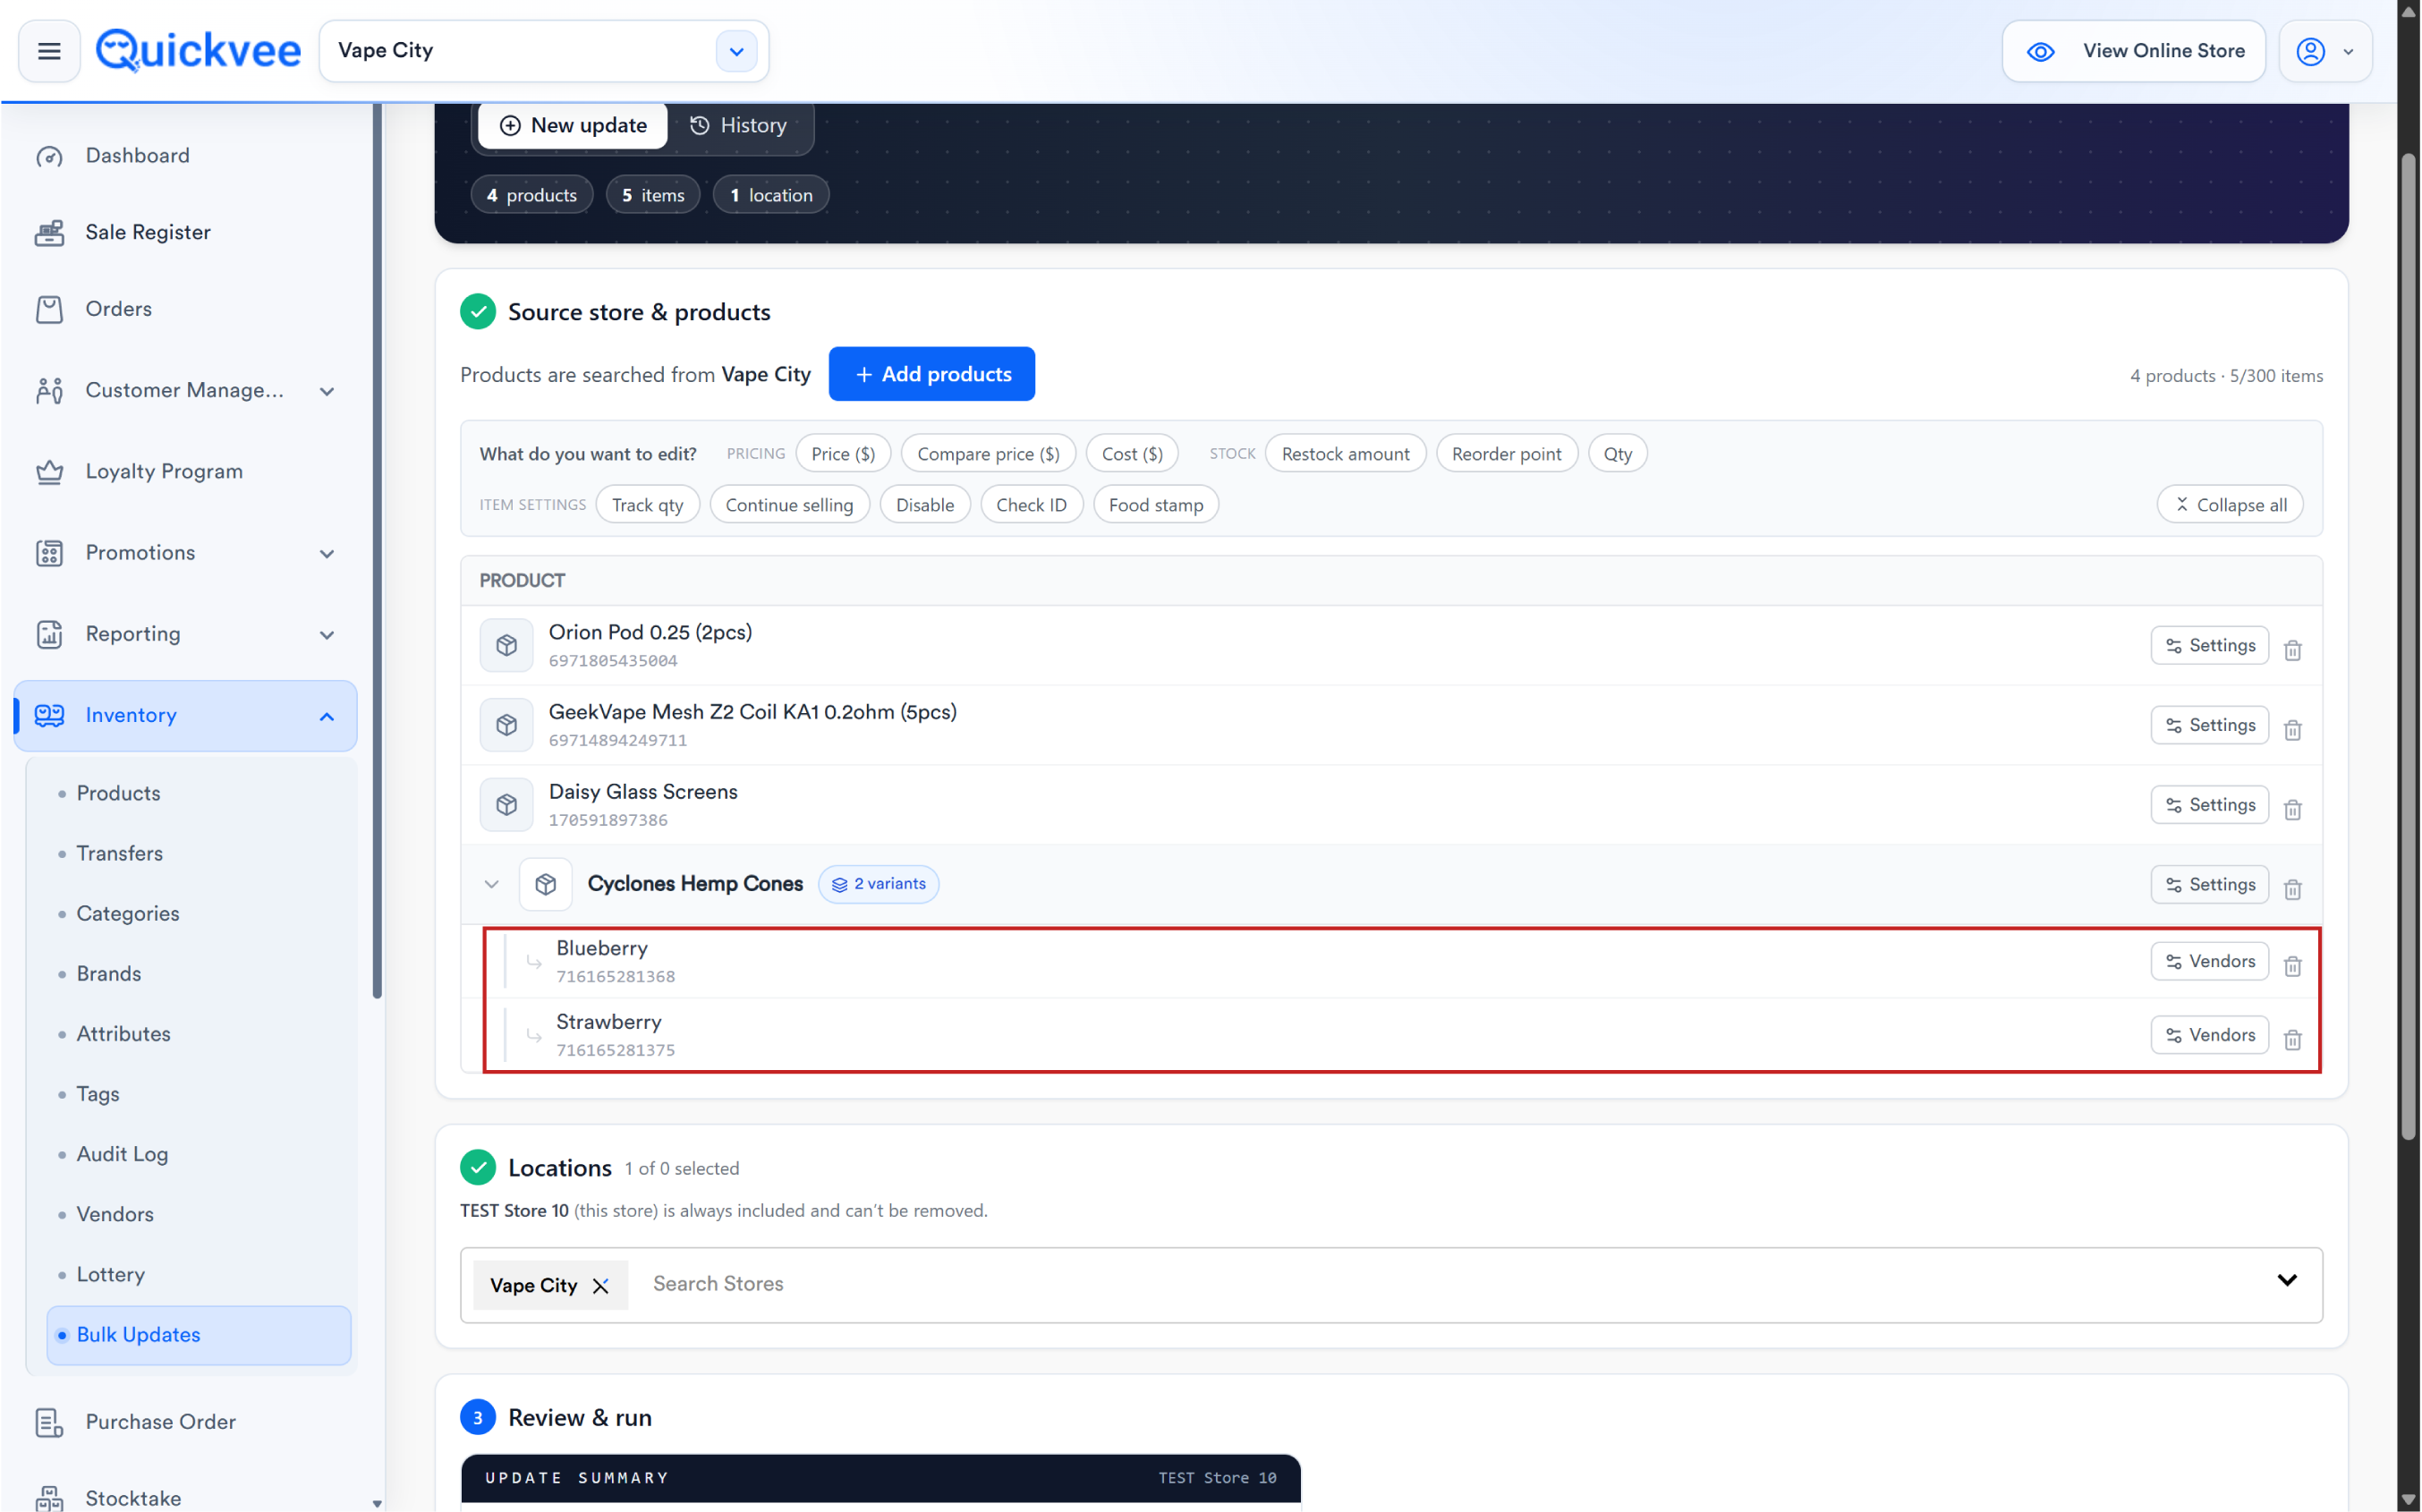
Task: Toggle Continue selling item setting
Action: (789, 505)
